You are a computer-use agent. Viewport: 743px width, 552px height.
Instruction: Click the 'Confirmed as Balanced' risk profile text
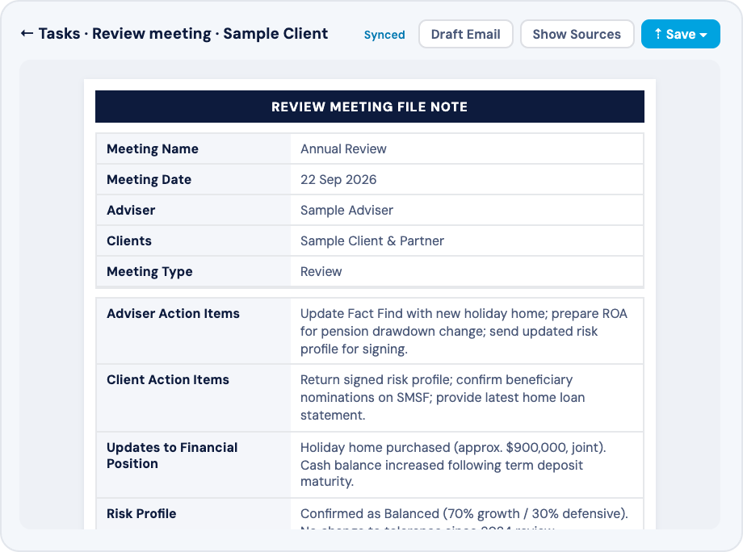click(x=464, y=518)
